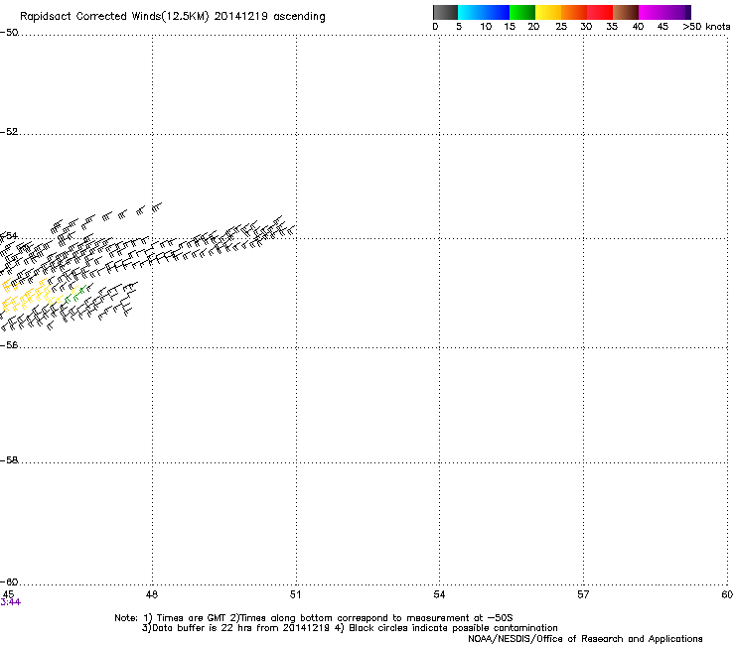Click the latitude label '-52'
Screen dimensions: 735x645
click(9, 132)
